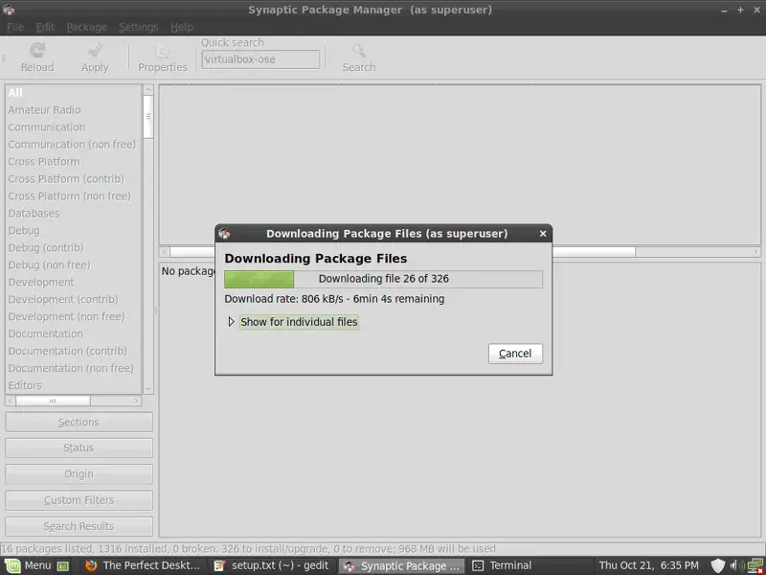
Task: Click the package list scroll right arrow
Action: tap(755, 252)
